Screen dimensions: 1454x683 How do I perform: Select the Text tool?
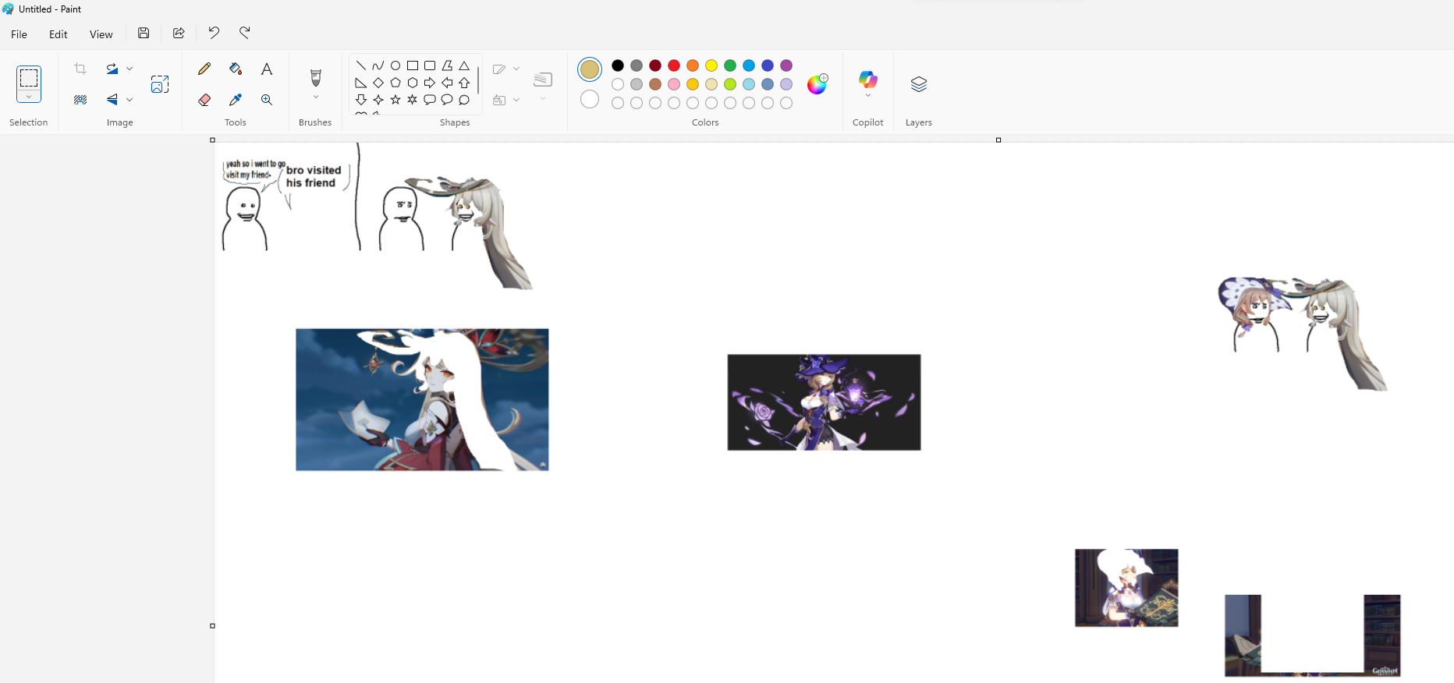click(x=267, y=69)
